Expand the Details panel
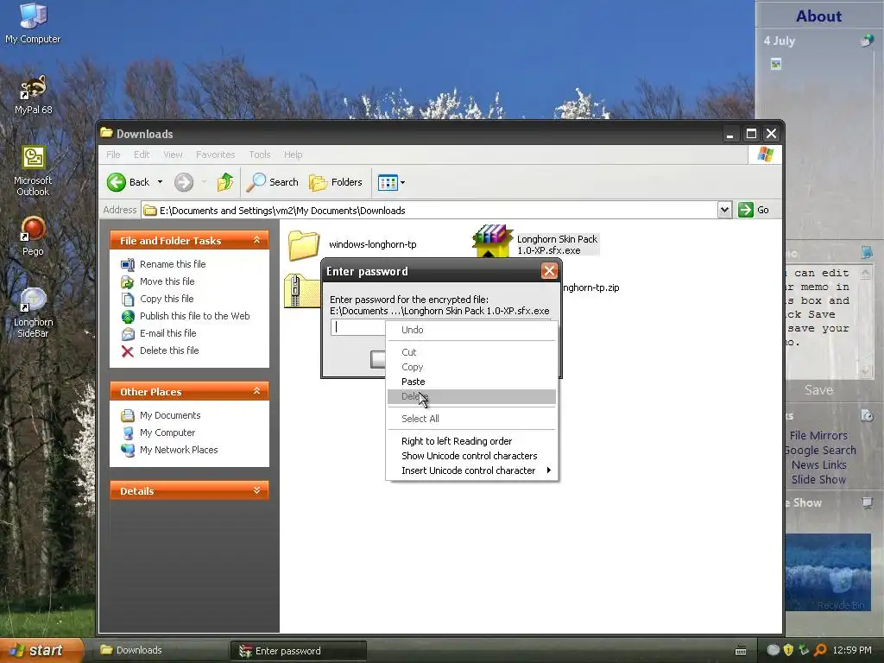This screenshot has height=663, width=884. (256, 490)
